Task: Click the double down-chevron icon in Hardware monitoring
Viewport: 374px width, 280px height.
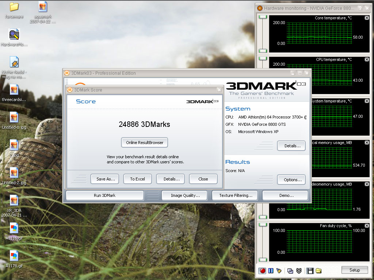Action: tap(299, 271)
